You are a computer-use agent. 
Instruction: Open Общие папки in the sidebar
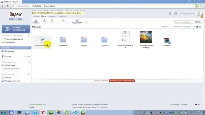pos(10,65)
